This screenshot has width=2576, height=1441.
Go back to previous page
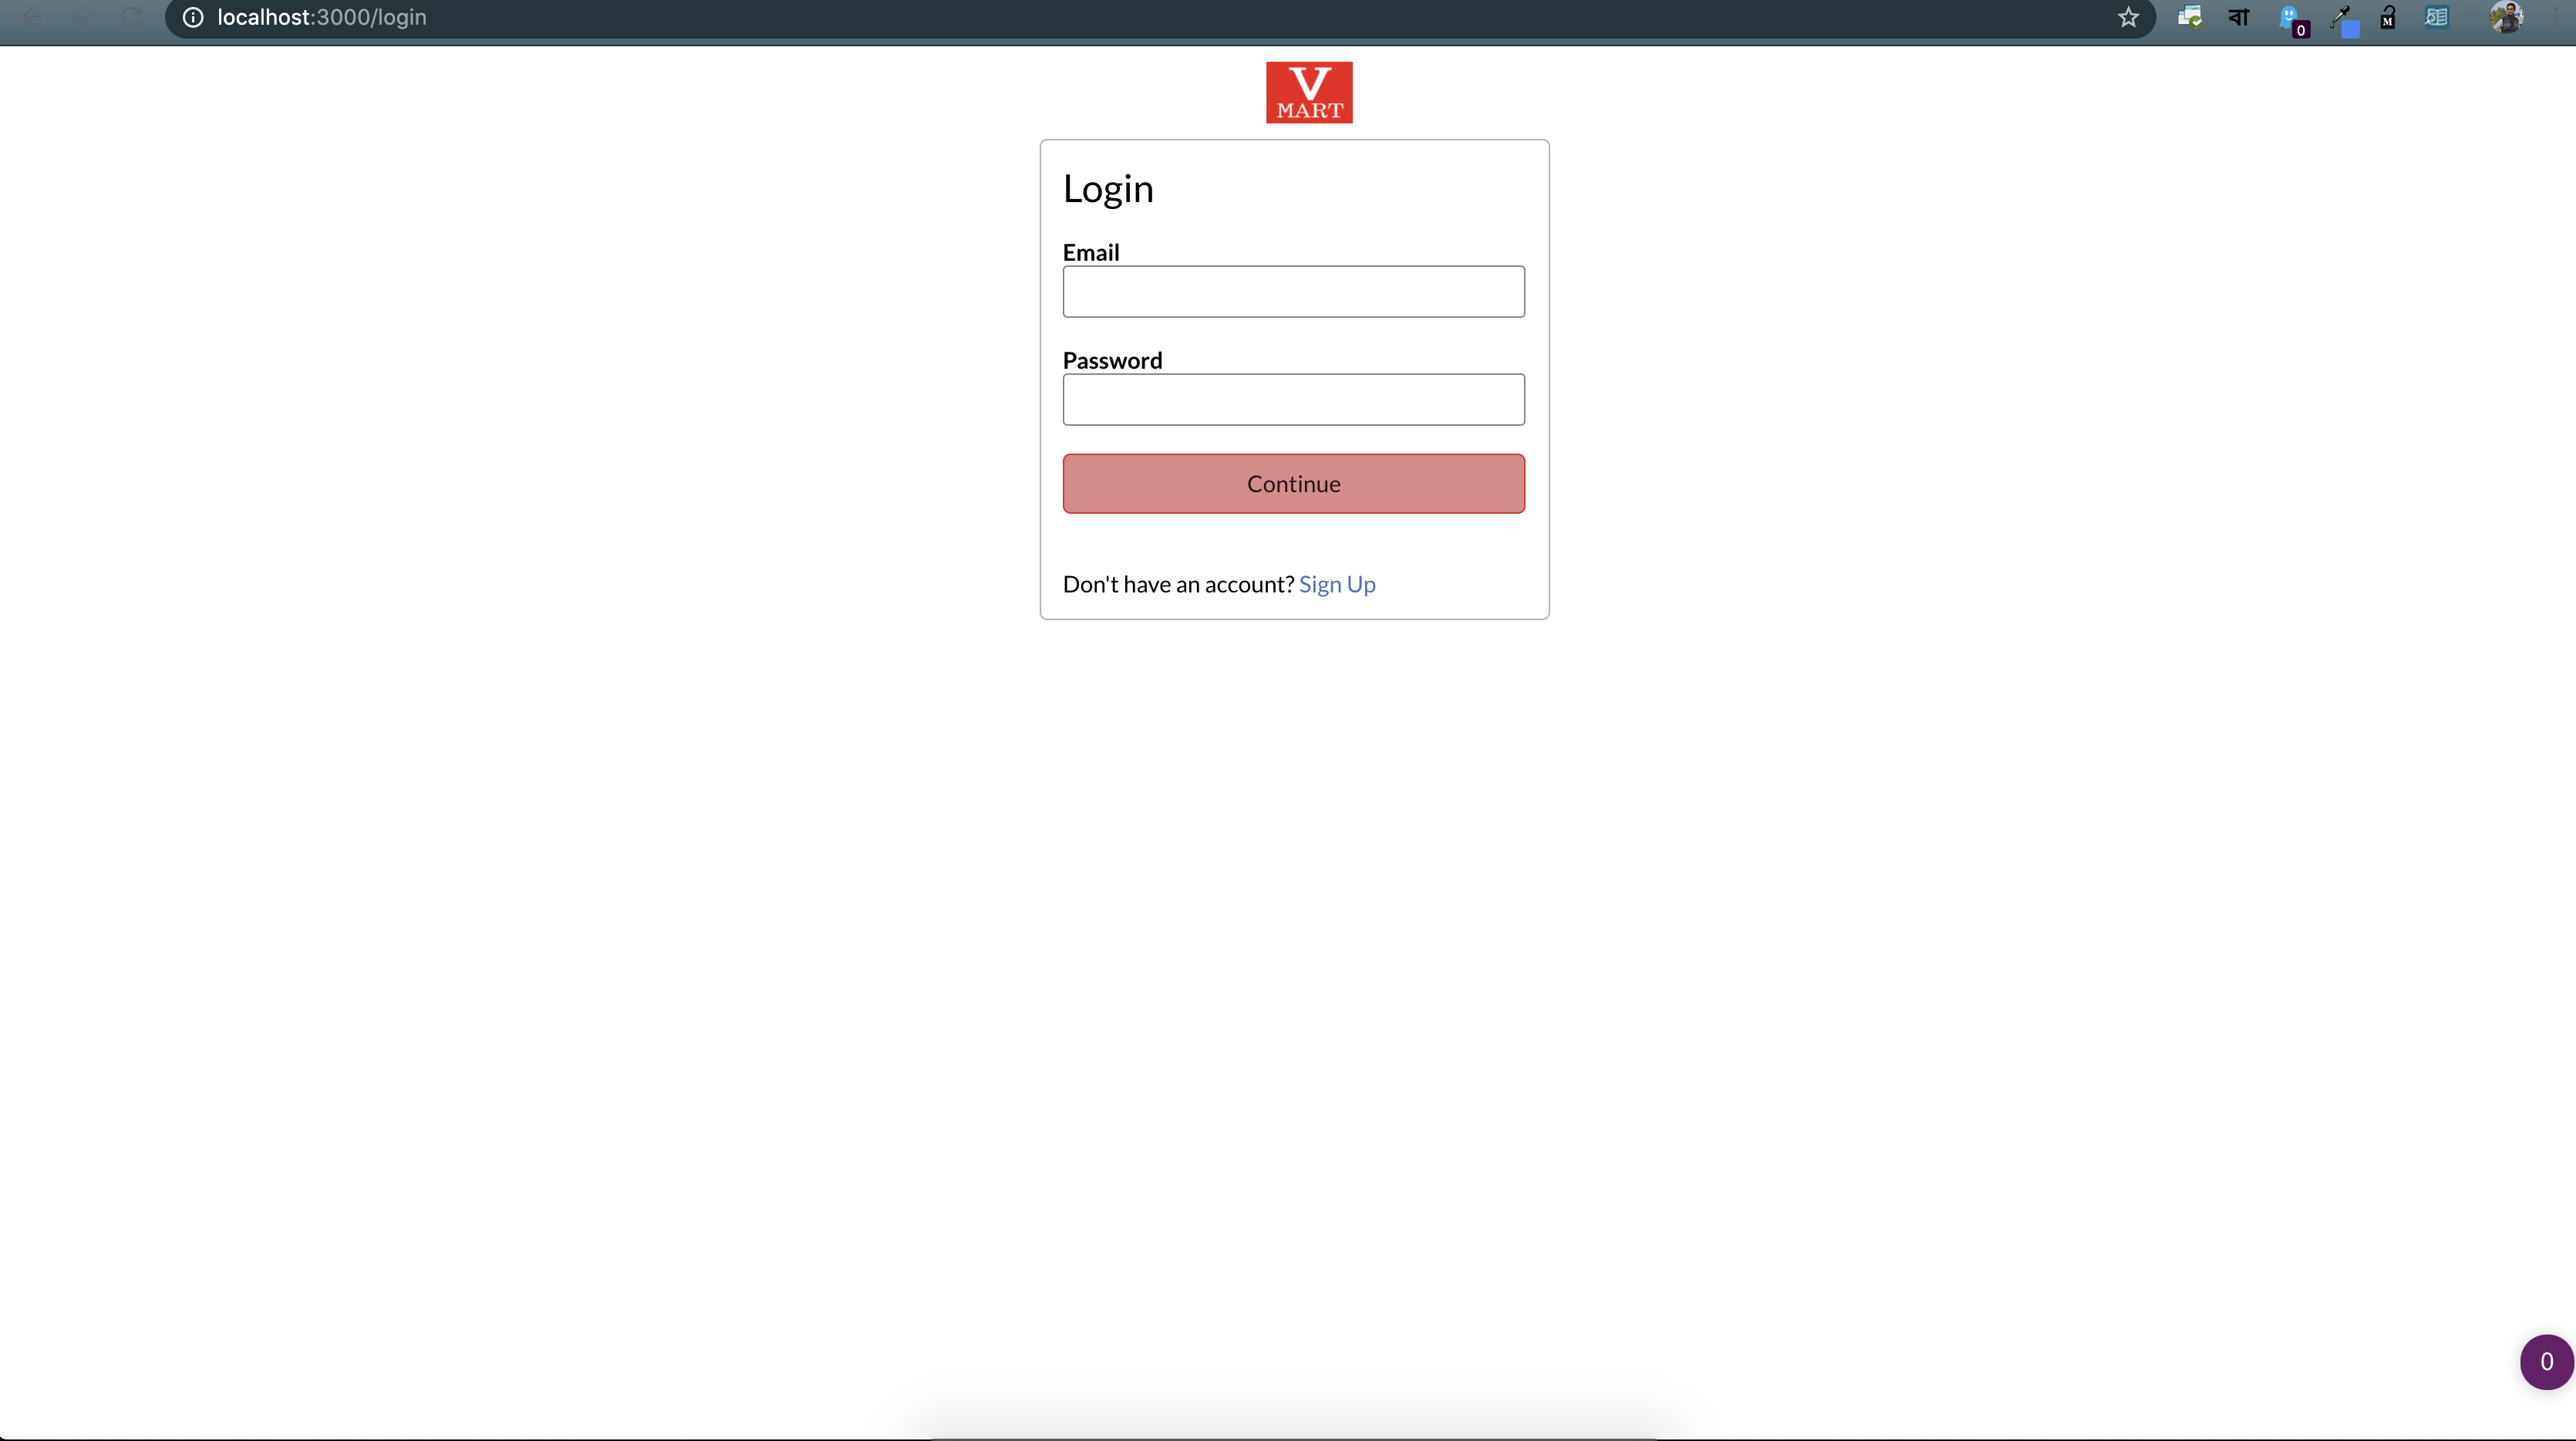(32, 17)
